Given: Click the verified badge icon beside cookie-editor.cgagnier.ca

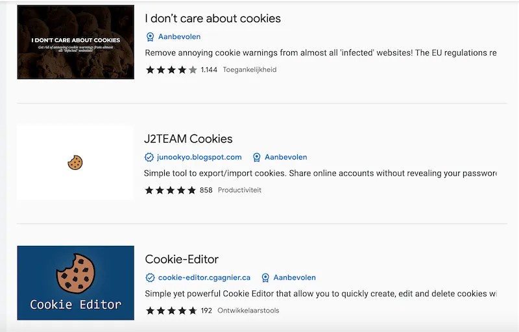Looking at the screenshot, I should click(150, 278).
